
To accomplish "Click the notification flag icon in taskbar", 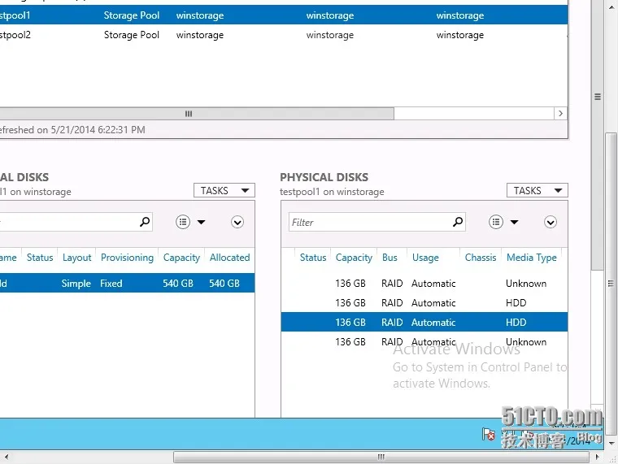I will coord(489,435).
